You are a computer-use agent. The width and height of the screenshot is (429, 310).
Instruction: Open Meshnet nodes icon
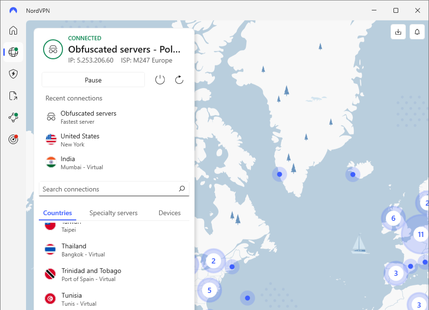point(13,118)
